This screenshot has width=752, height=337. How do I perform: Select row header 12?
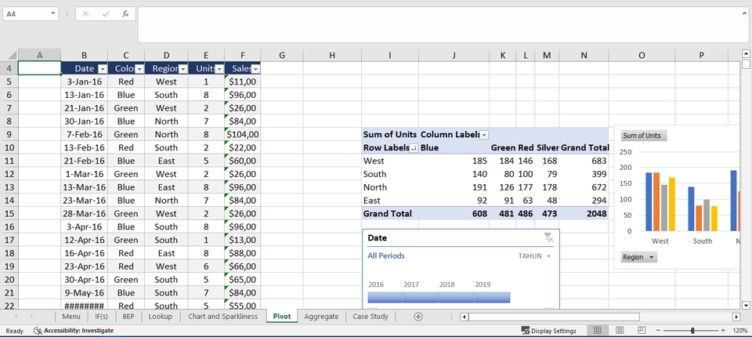(9, 174)
